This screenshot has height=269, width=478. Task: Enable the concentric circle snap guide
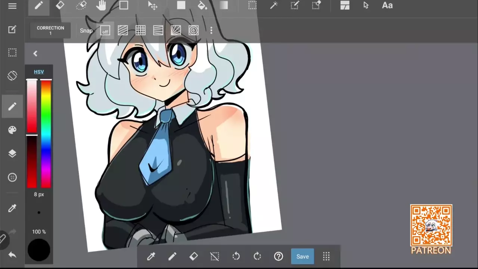click(193, 31)
